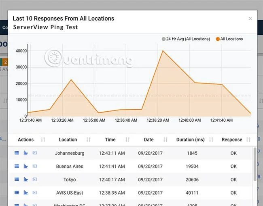Open snapshot icon in Buenos Aires row
The image size is (263, 206).
pyautogui.click(x=35, y=166)
